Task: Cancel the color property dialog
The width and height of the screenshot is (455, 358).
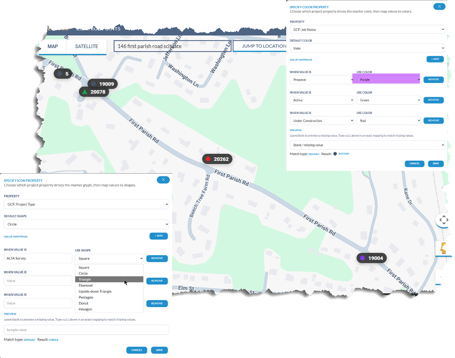Action: [x=414, y=163]
